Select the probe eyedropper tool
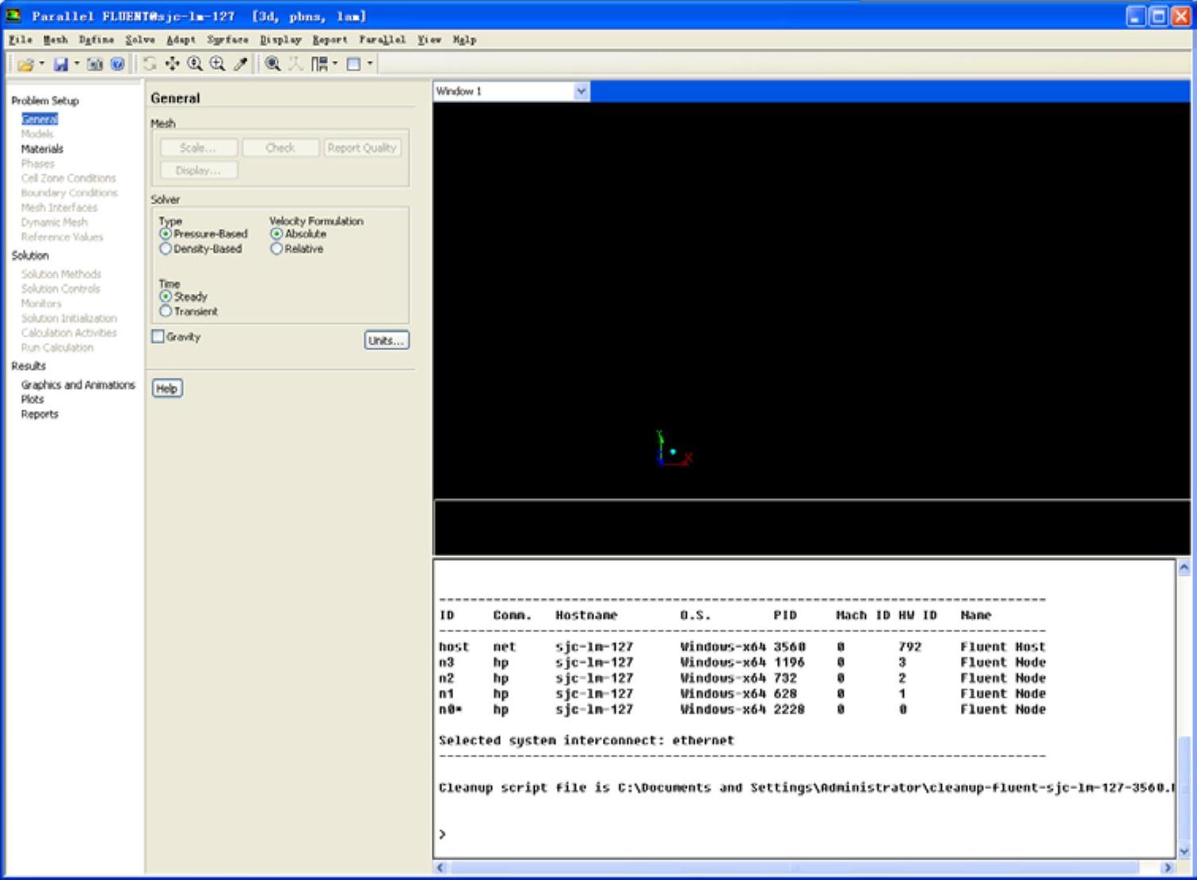This screenshot has height=880, width=1197. coord(241,64)
